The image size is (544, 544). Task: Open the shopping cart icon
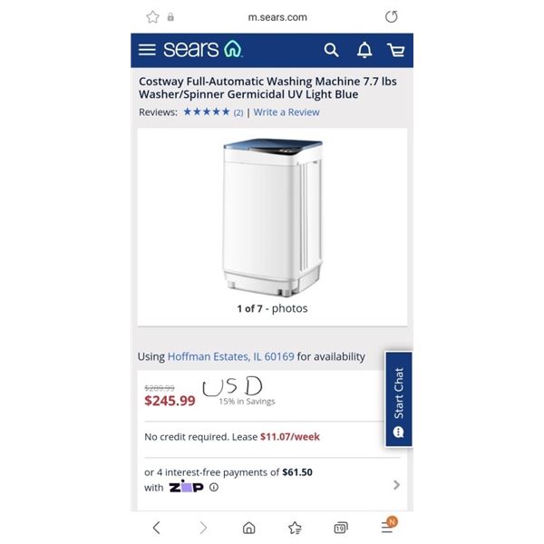point(396,50)
